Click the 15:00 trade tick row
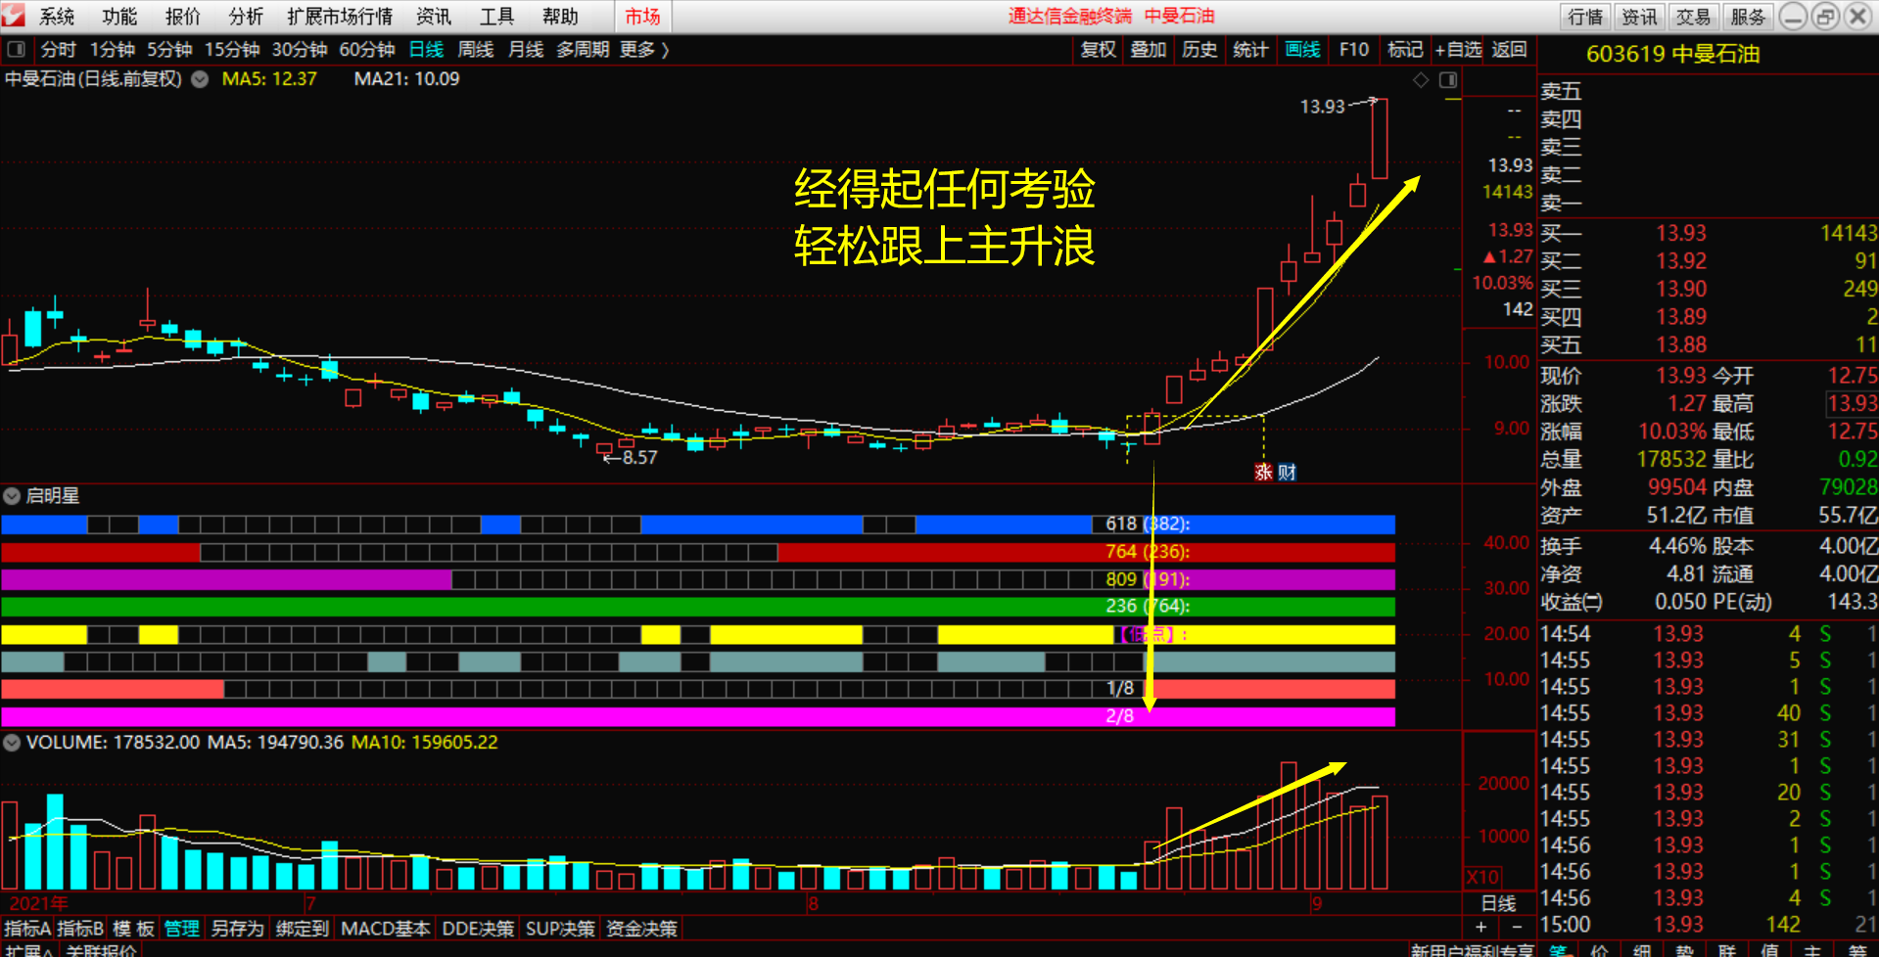 (1708, 925)
